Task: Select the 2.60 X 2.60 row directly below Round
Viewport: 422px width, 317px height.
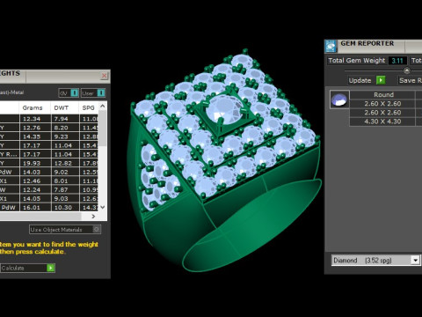Action: coord(382,104)
